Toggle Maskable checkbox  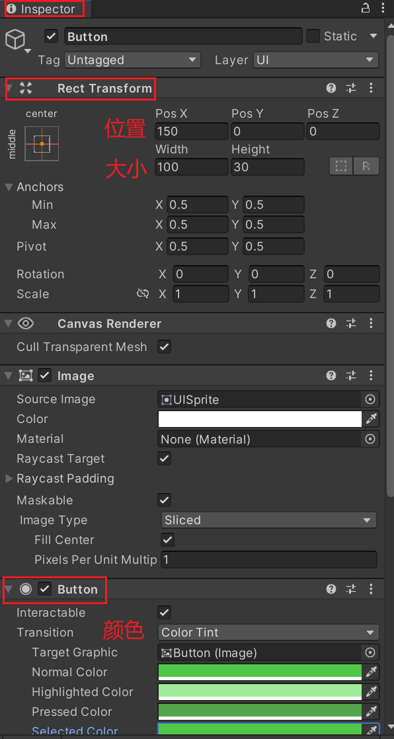point(164,500)
